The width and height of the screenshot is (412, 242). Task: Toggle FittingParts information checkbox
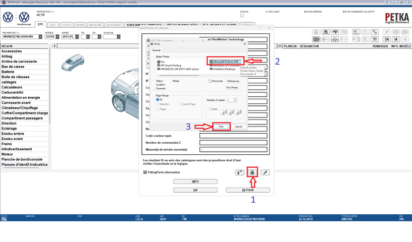coord(145,172)
